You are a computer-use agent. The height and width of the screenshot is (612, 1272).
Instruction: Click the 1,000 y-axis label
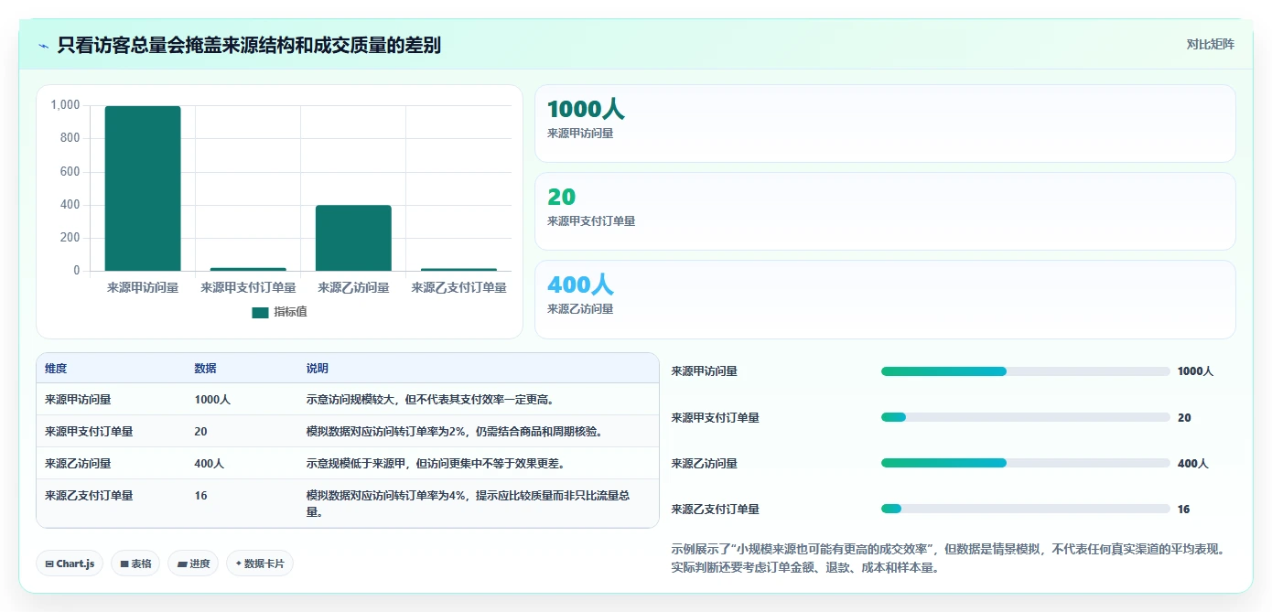tap(65, 105)
